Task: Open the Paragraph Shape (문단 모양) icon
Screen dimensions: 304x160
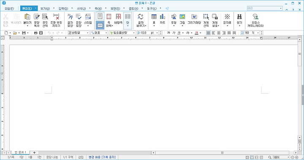Action: click(79, 17)
